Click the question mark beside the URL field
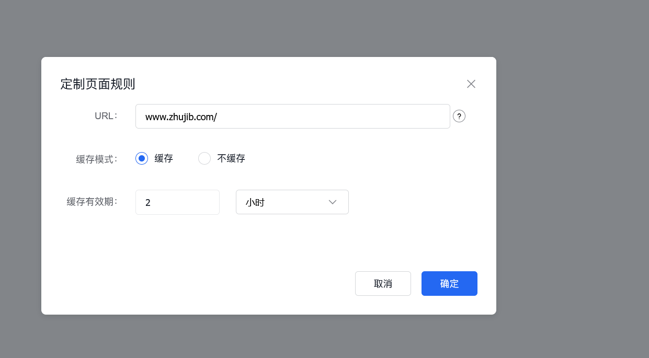The width and height of the screenshot is (649, 358). (459, 116)
